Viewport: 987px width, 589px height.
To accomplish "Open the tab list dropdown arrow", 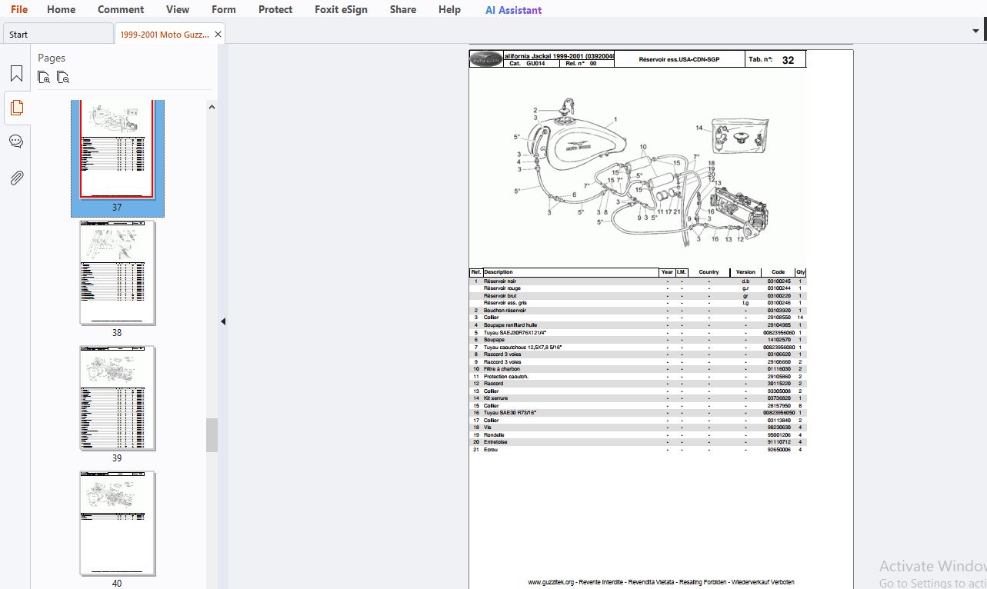I will point(975,31).
